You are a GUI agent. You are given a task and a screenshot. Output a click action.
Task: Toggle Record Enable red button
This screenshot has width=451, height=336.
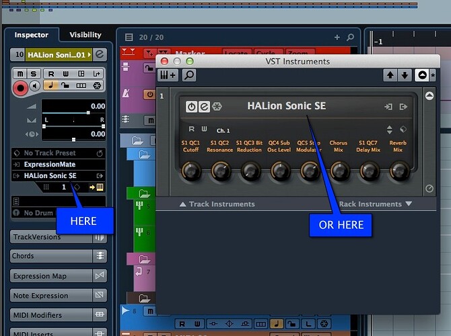[20, 87]
